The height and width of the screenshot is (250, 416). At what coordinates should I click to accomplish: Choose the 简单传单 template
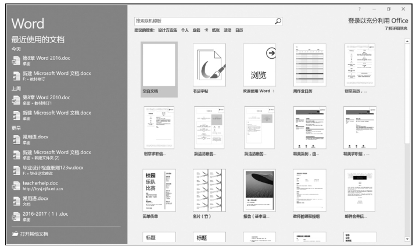tap(159, 194)
